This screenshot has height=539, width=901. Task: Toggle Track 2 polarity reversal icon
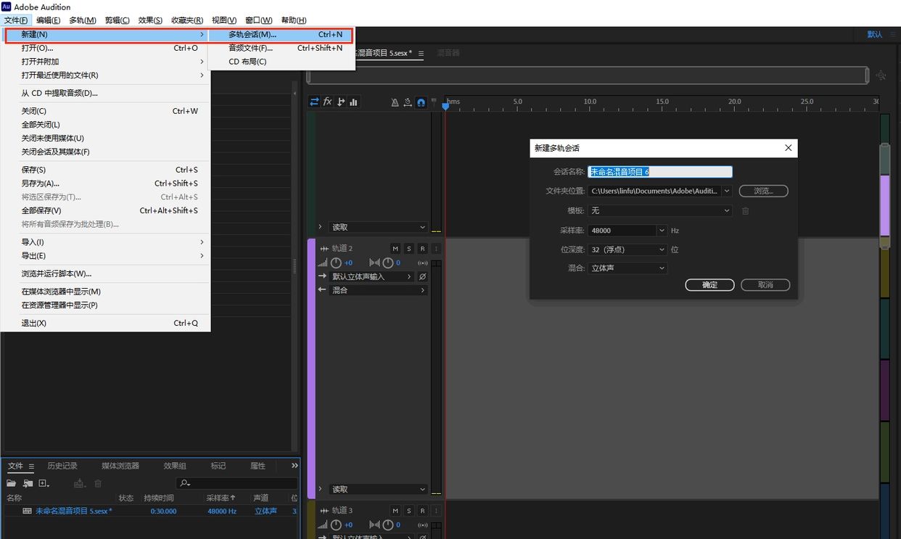click(x=423, y=276)
